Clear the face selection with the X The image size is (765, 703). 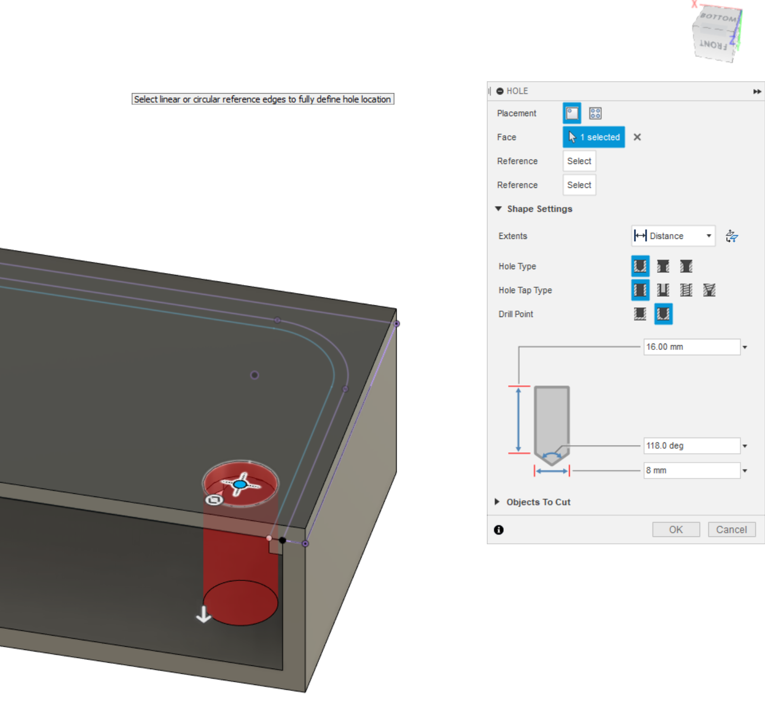[637, 137]
